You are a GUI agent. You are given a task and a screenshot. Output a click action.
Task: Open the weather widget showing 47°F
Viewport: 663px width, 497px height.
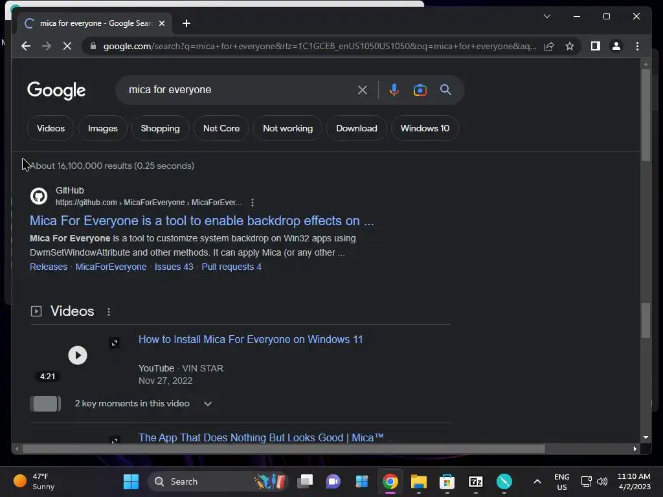click(35, 481)
